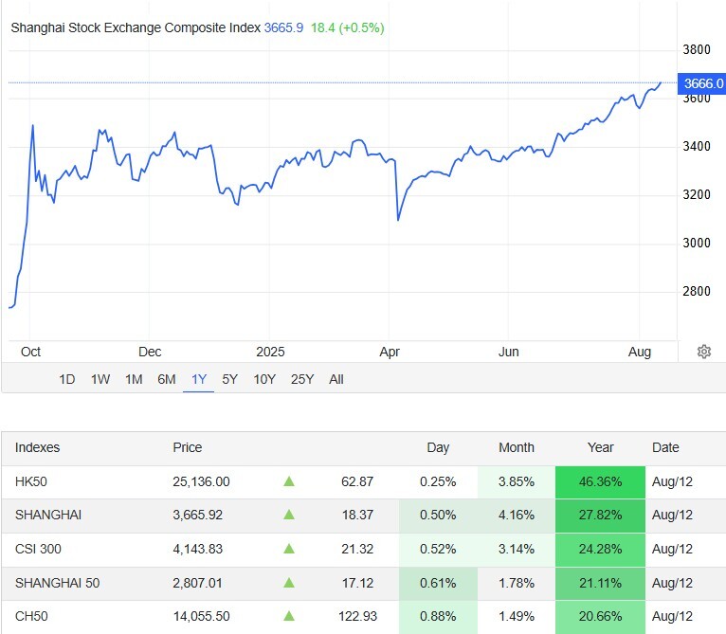This screenshot has width=726, height=634.
Task: Switch chart to 1W range
Action: (100, 379)
